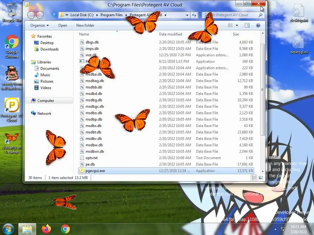Switch to large icons view in status bar

pos(261,178)
